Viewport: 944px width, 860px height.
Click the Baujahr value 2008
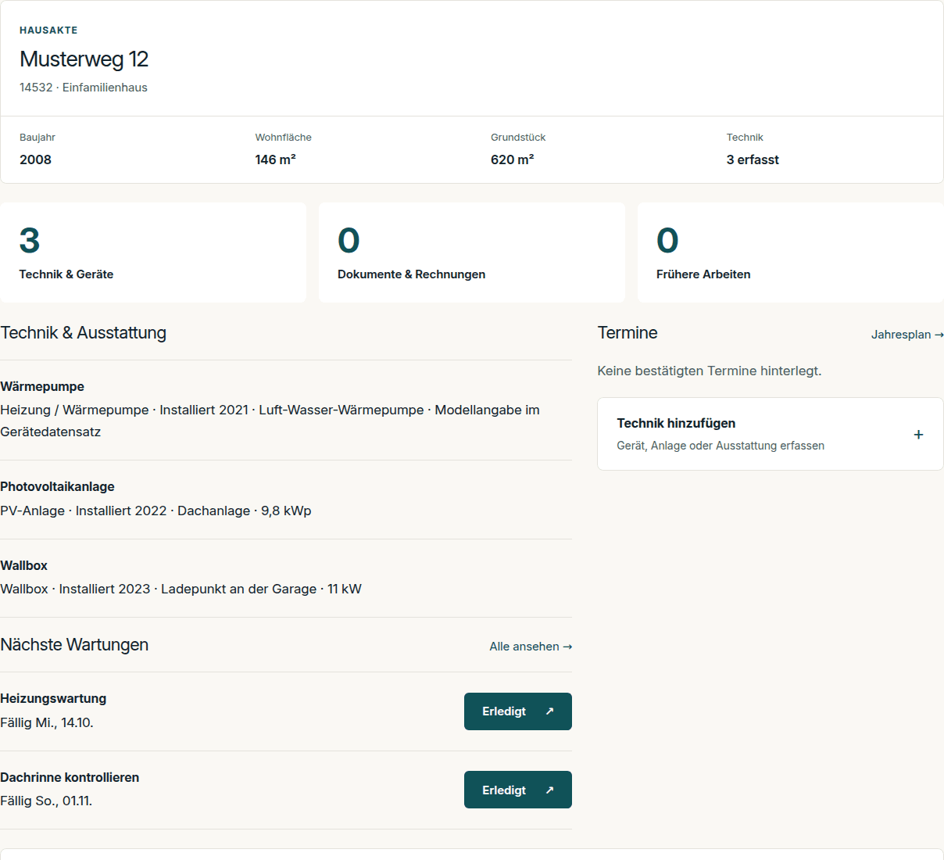point(36,159)
